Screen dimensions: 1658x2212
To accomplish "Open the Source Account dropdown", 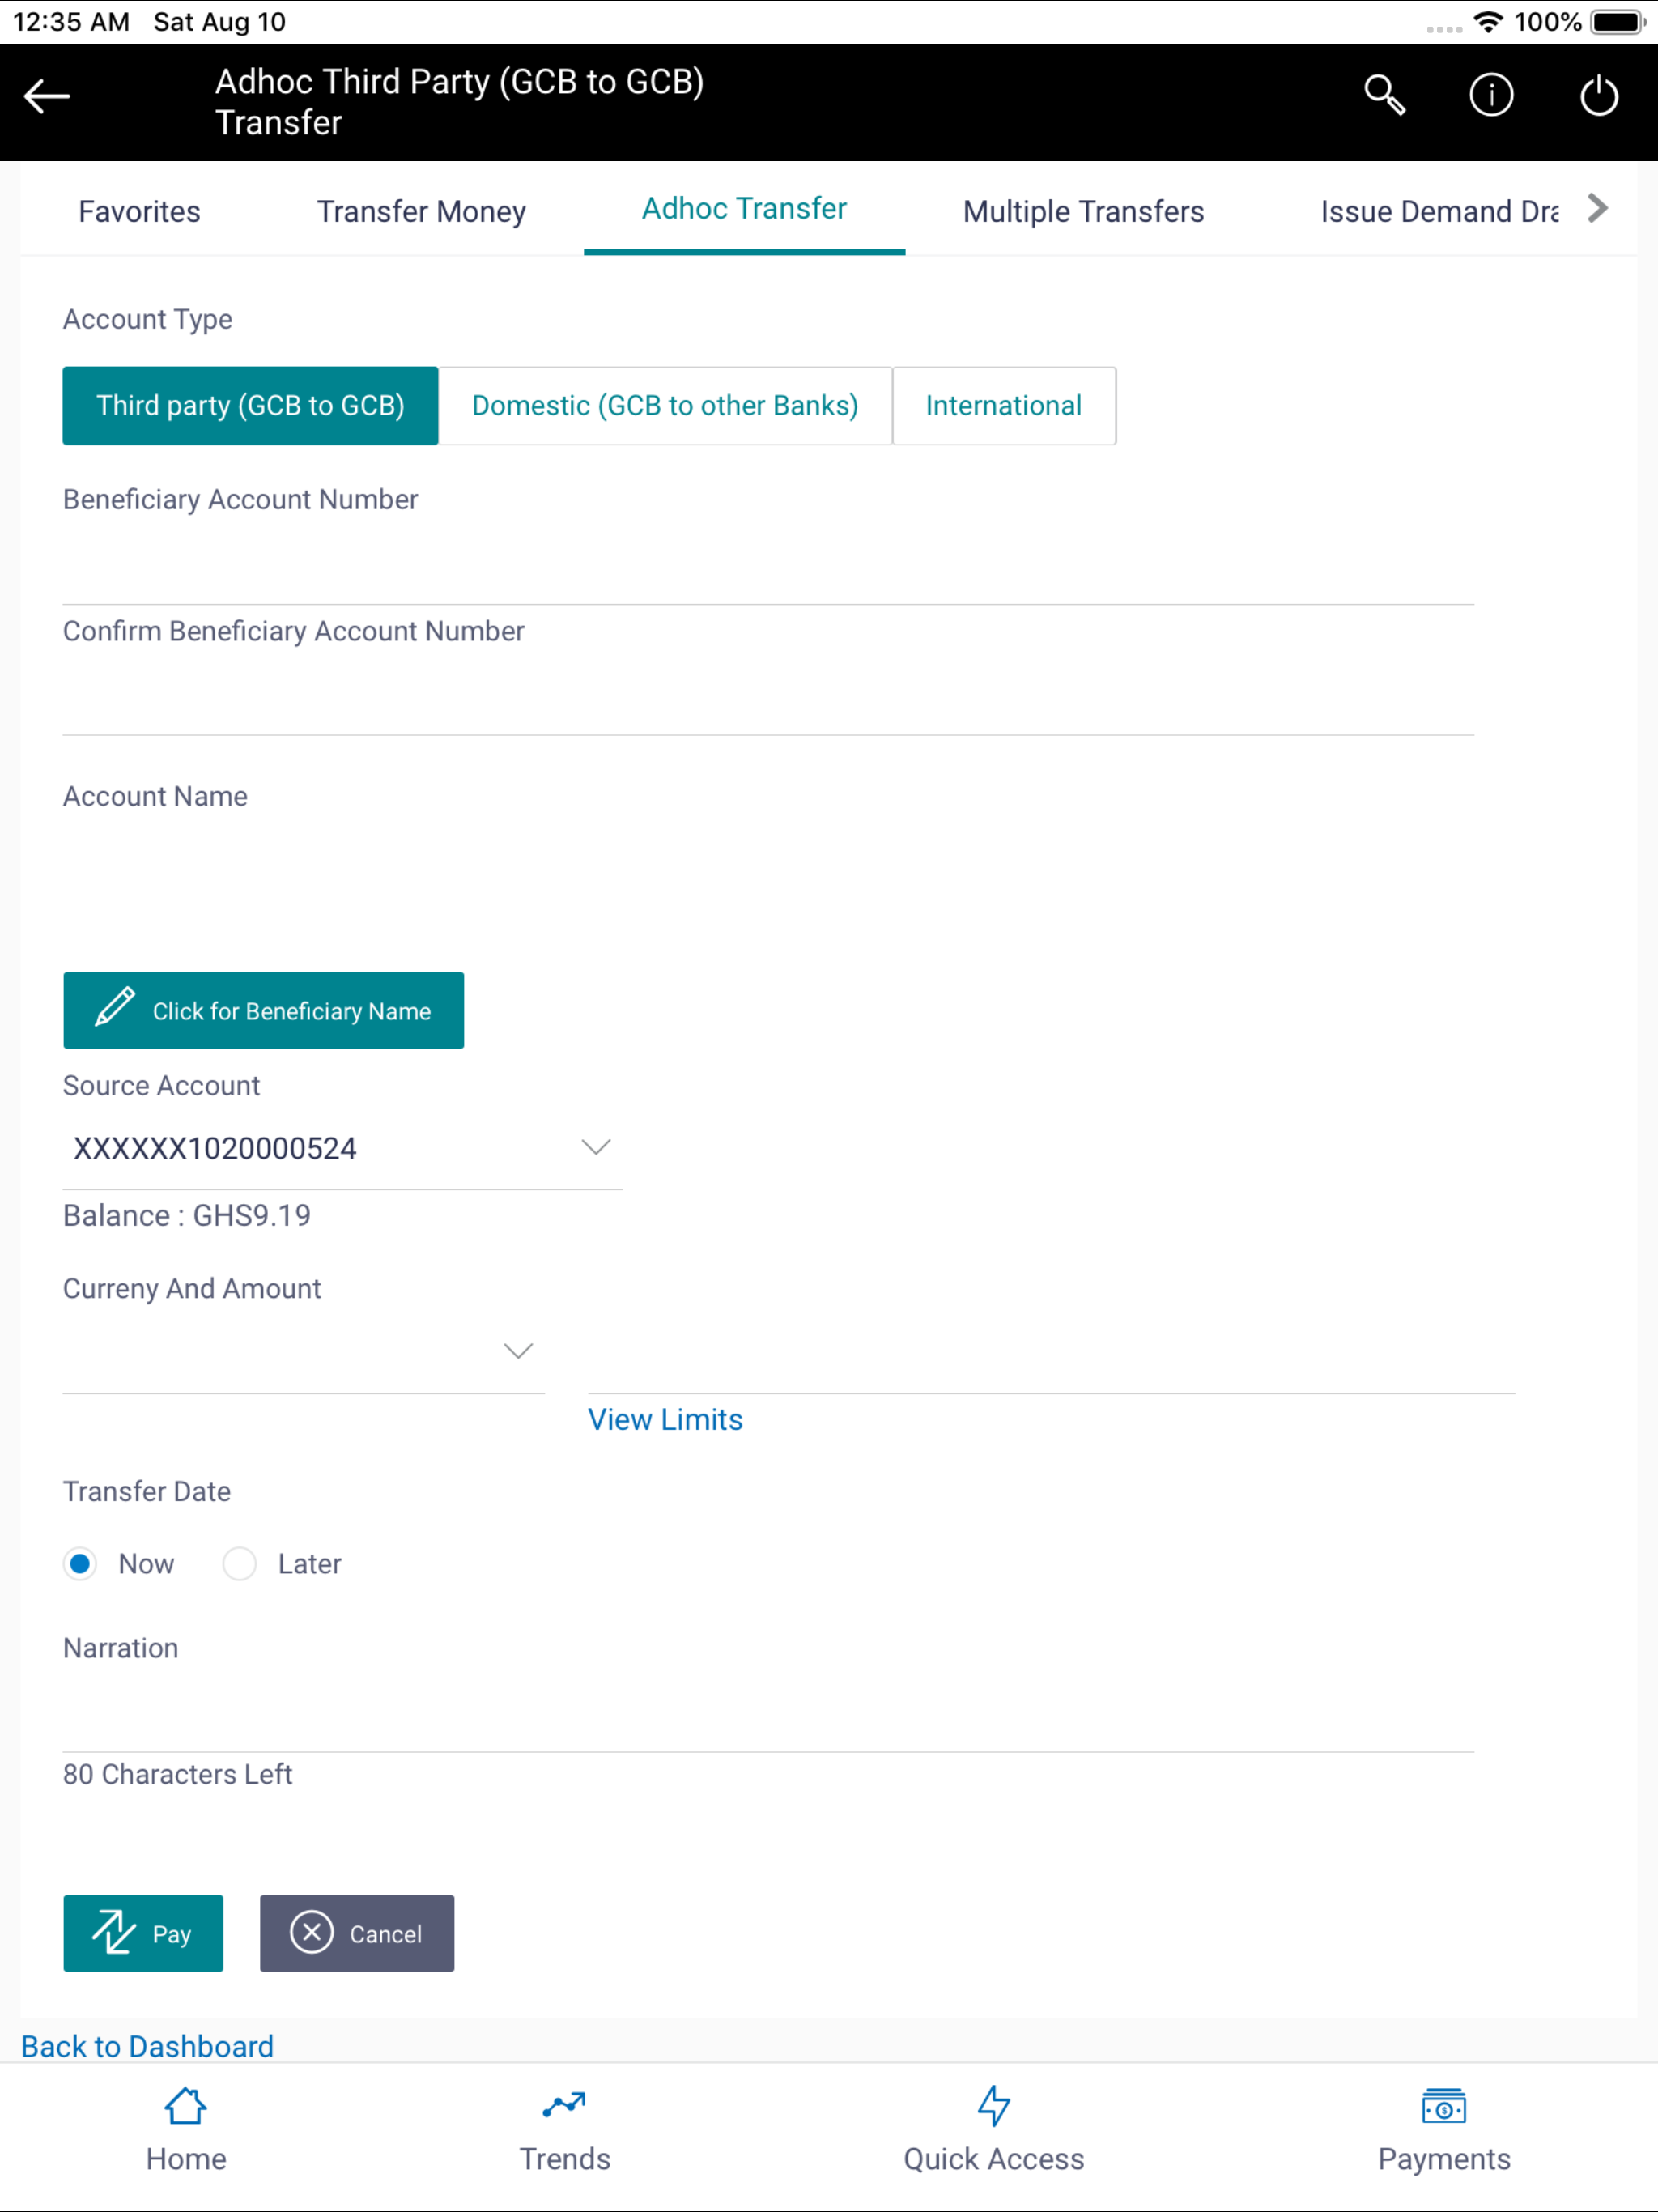I will coord(595,1147).
